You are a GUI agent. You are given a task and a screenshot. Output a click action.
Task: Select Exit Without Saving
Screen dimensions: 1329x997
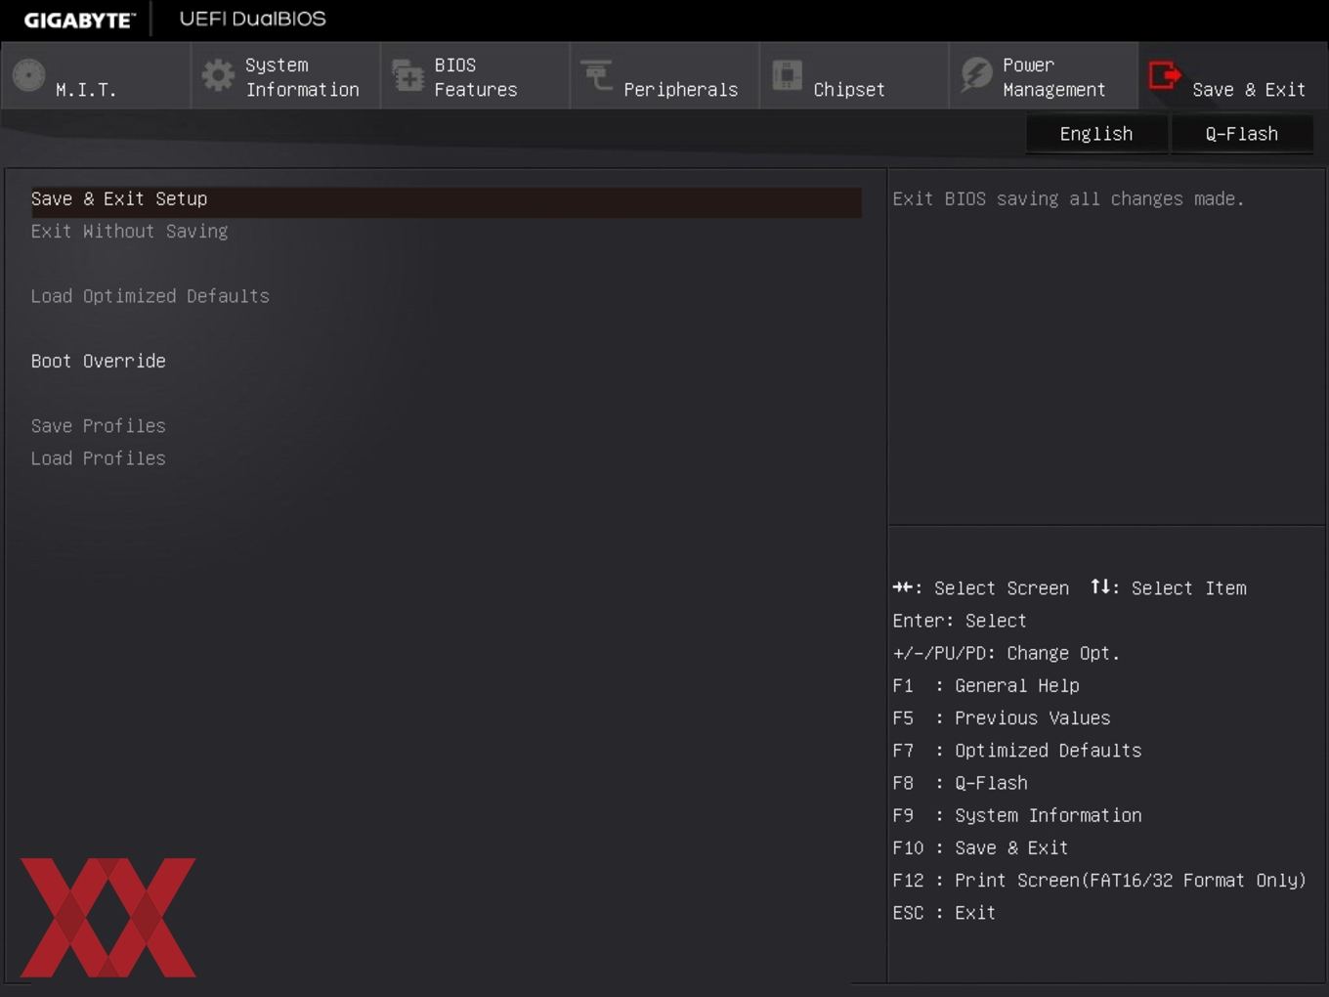point(129,232)
